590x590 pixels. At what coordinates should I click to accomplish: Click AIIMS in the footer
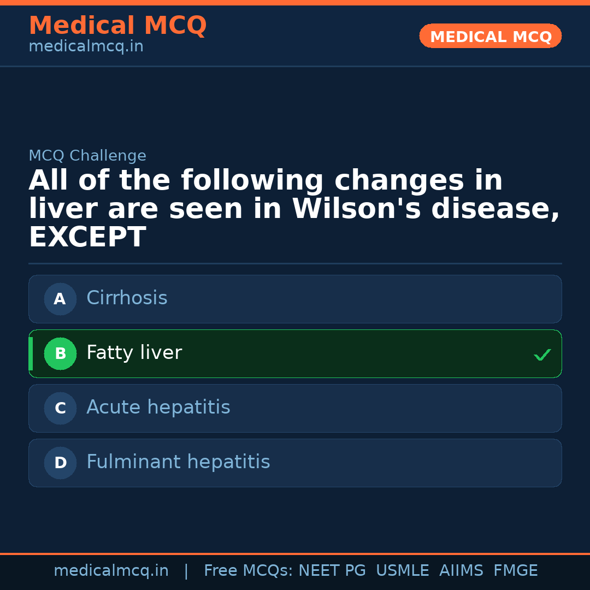click(x=461, y=571)
